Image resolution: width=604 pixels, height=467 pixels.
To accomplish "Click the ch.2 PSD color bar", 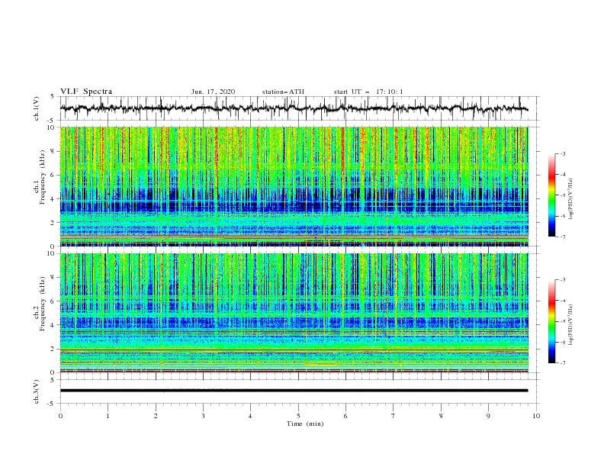I will click(x=551, y=321).
